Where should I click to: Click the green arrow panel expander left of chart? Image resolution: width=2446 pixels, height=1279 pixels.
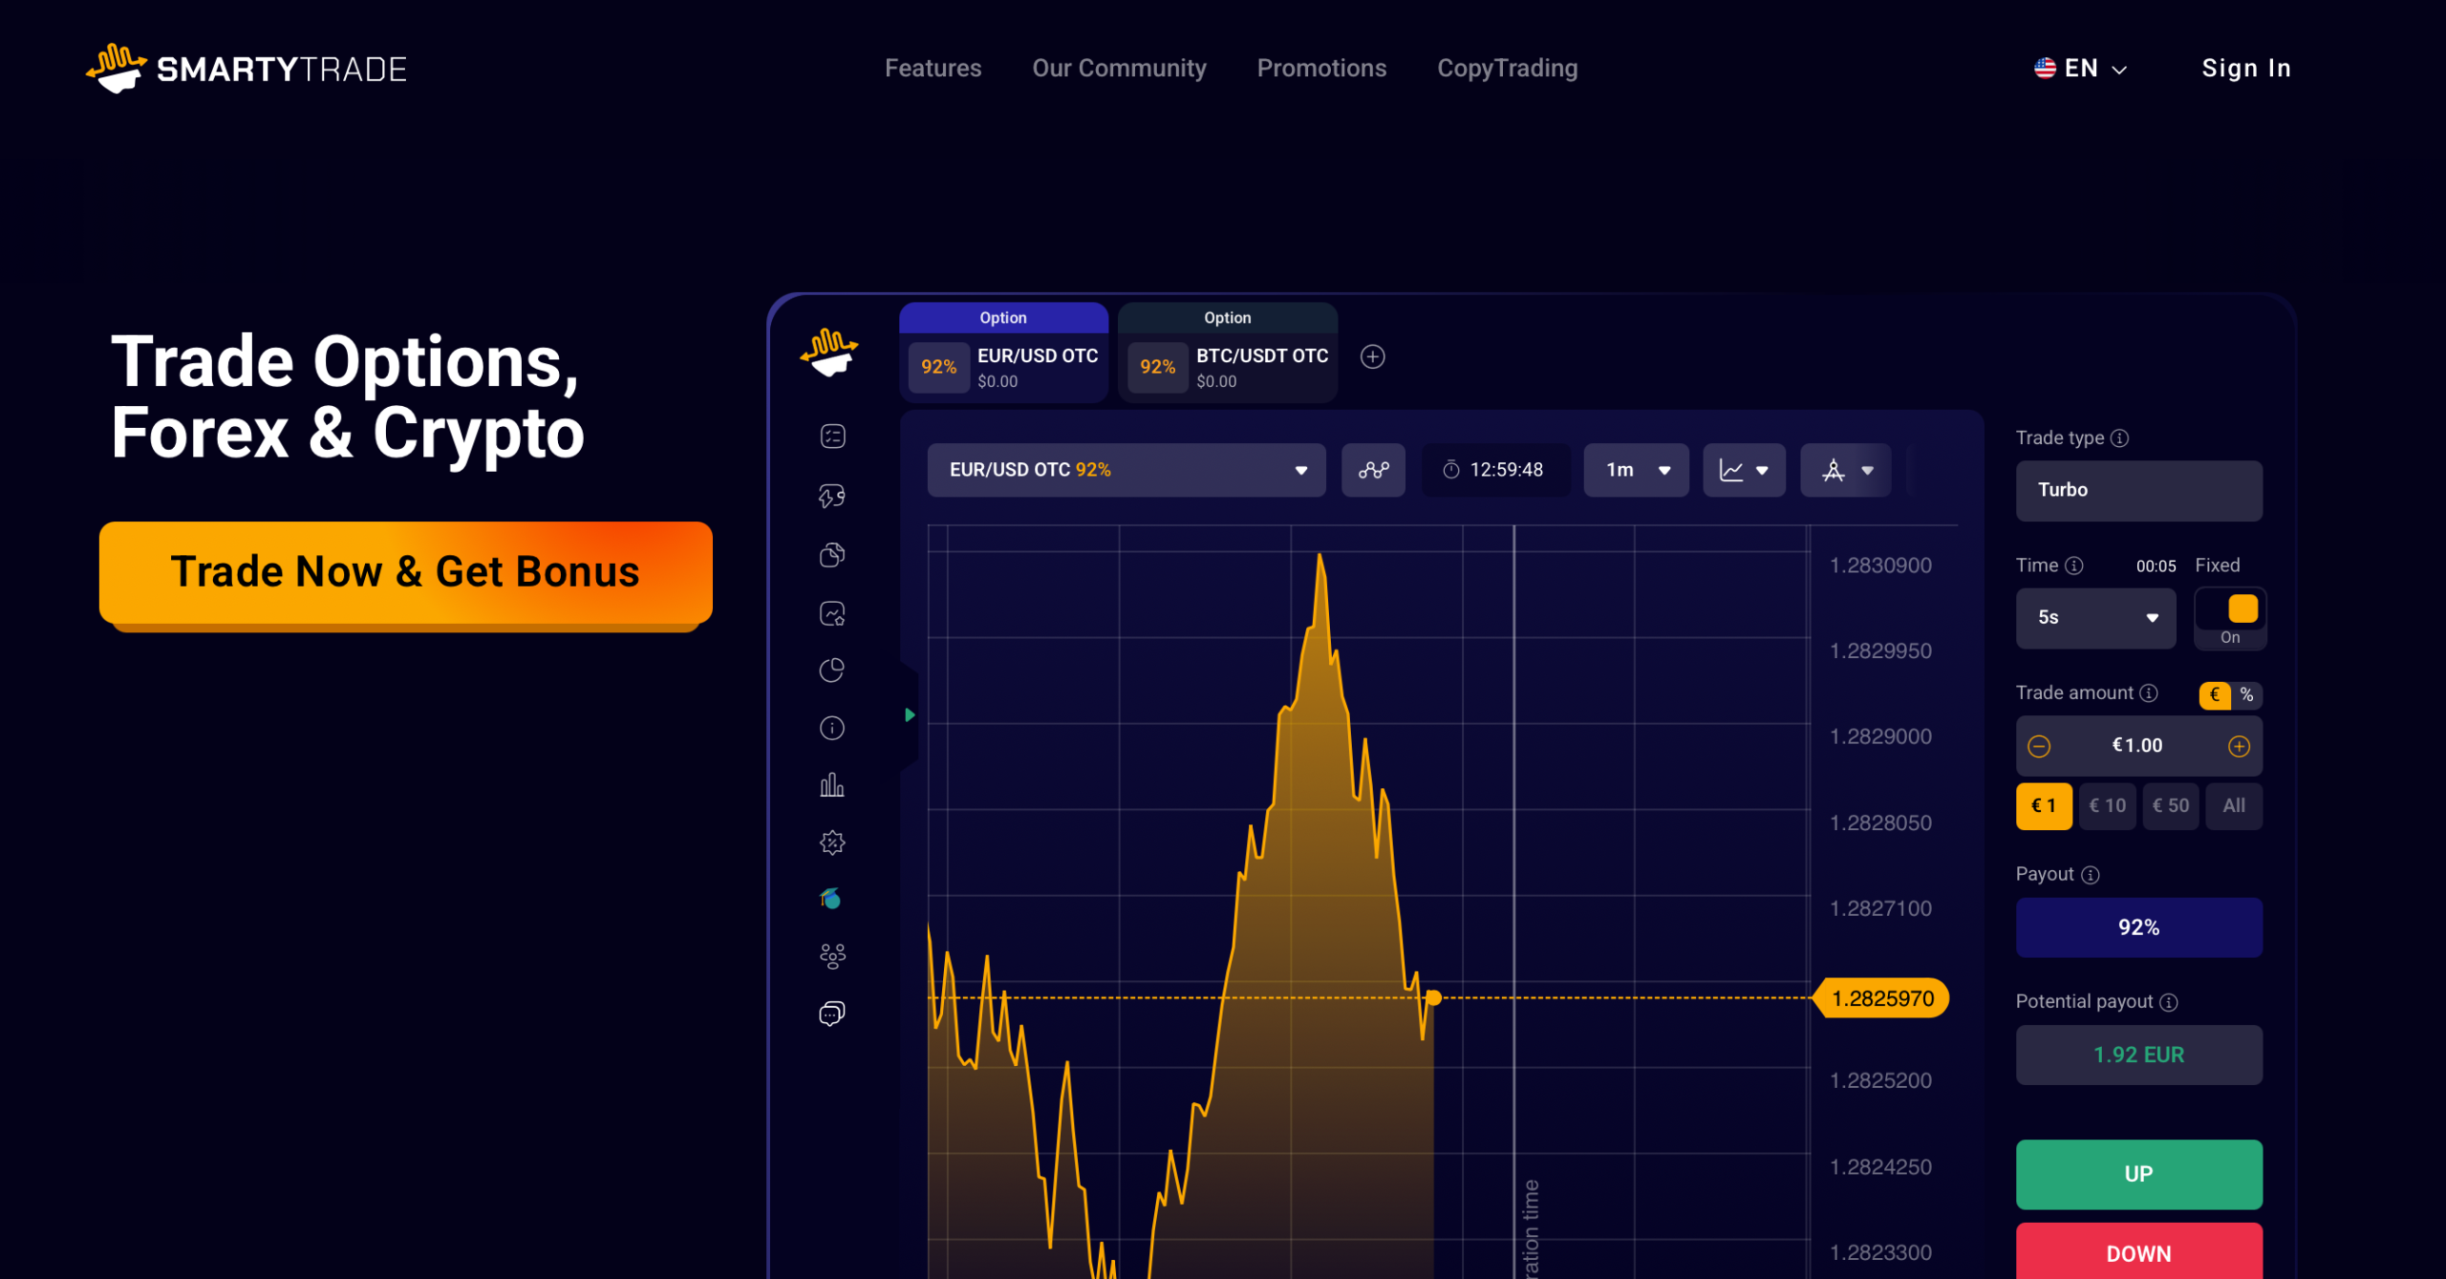(910, 715)
